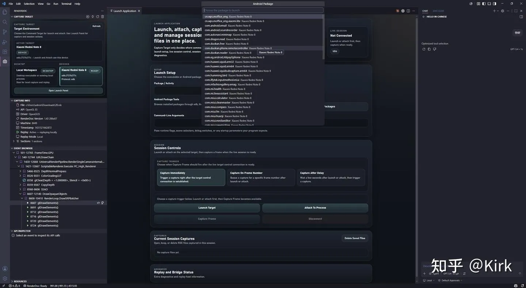The width and height of the screenshot is (526, 288).
Task: Collapse the Capture Target section
Action: point(12,17)
